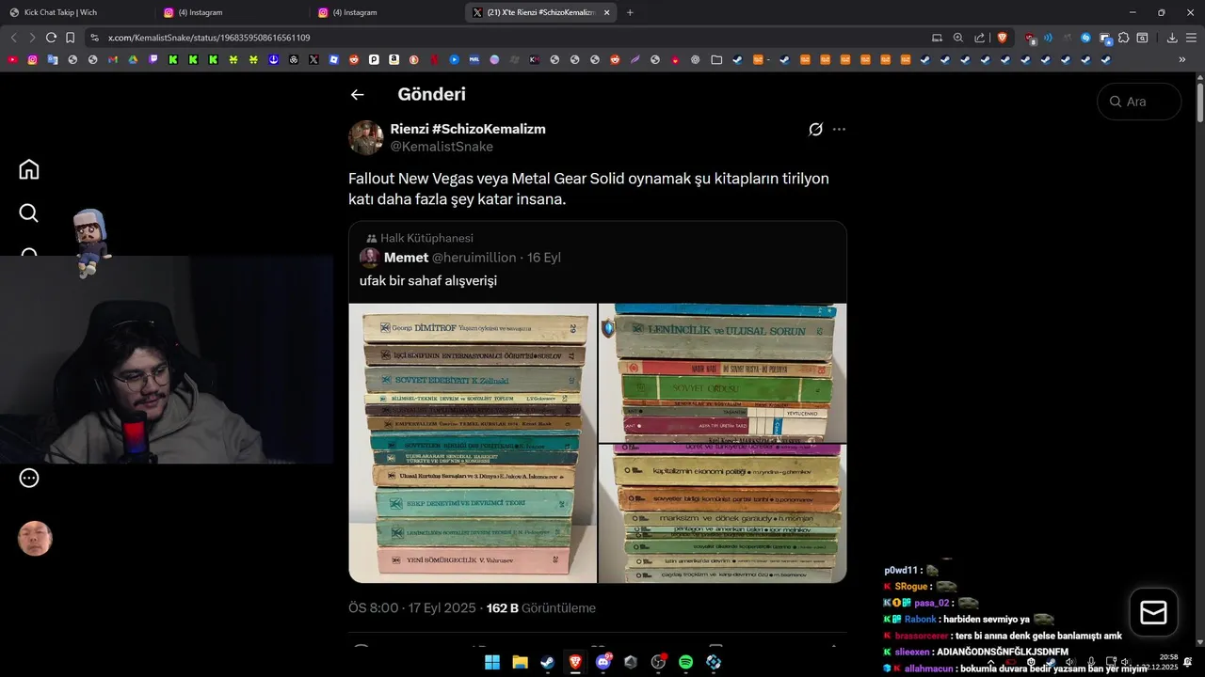This screenshot has width=1205, height=677.
Task: Open the folder bookmark in bookmarks bar
Action: [716, 59]
